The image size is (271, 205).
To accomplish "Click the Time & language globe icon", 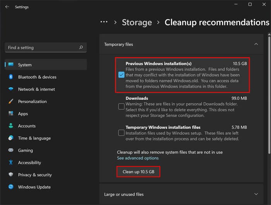I will click(x=11, y=138).
